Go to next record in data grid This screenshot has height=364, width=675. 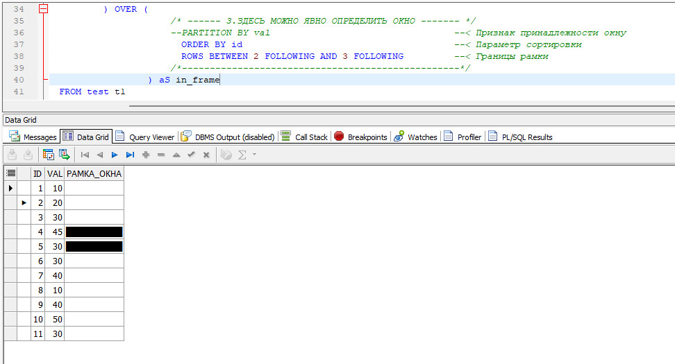point(115,155)
